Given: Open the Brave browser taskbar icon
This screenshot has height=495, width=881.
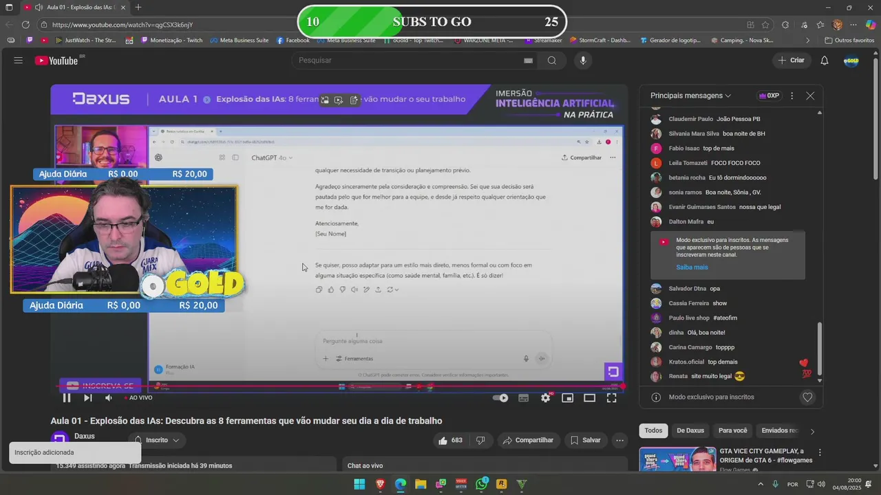Looking at the screenshot, I should coord(380,484).
